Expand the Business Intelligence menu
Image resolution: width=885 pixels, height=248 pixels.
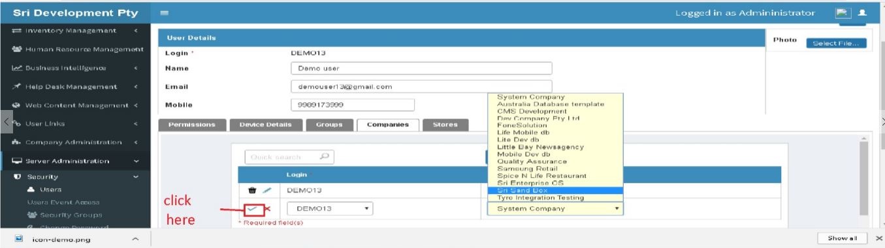(136, 68)
